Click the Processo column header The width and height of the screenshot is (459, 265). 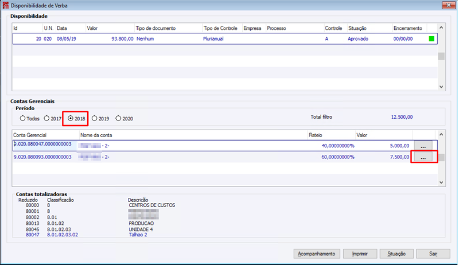294,28
